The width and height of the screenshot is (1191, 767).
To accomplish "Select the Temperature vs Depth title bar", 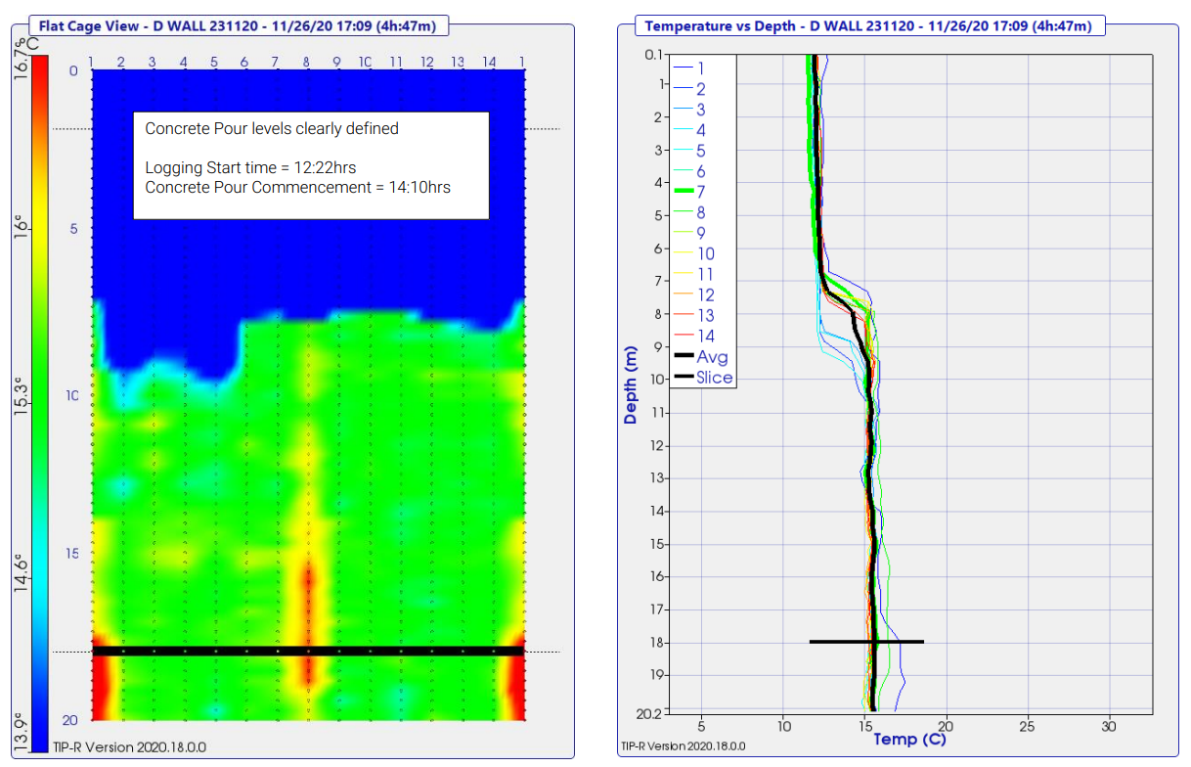I will [x=869, y=25].
